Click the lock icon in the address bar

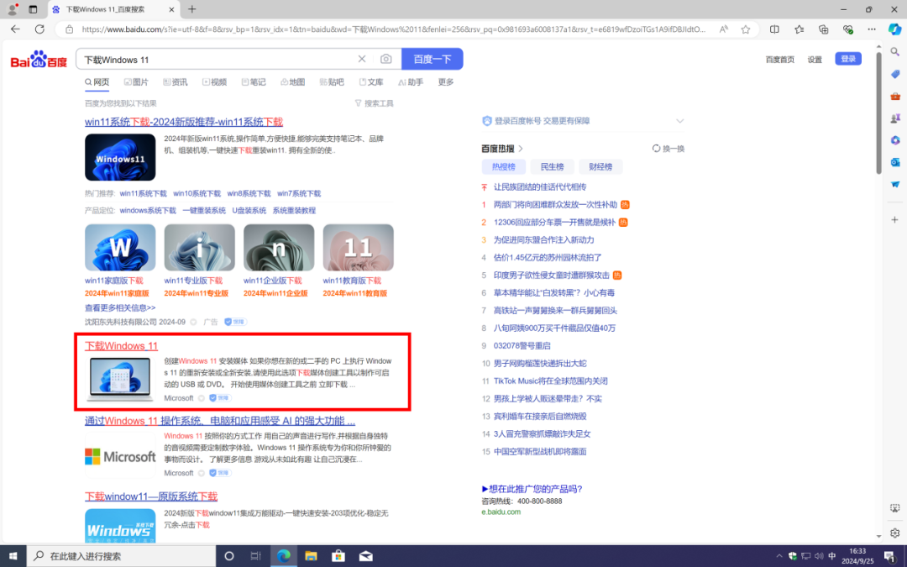coord(69,29)
